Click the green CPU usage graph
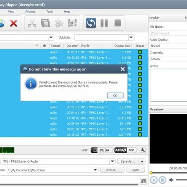 [7, 150]
